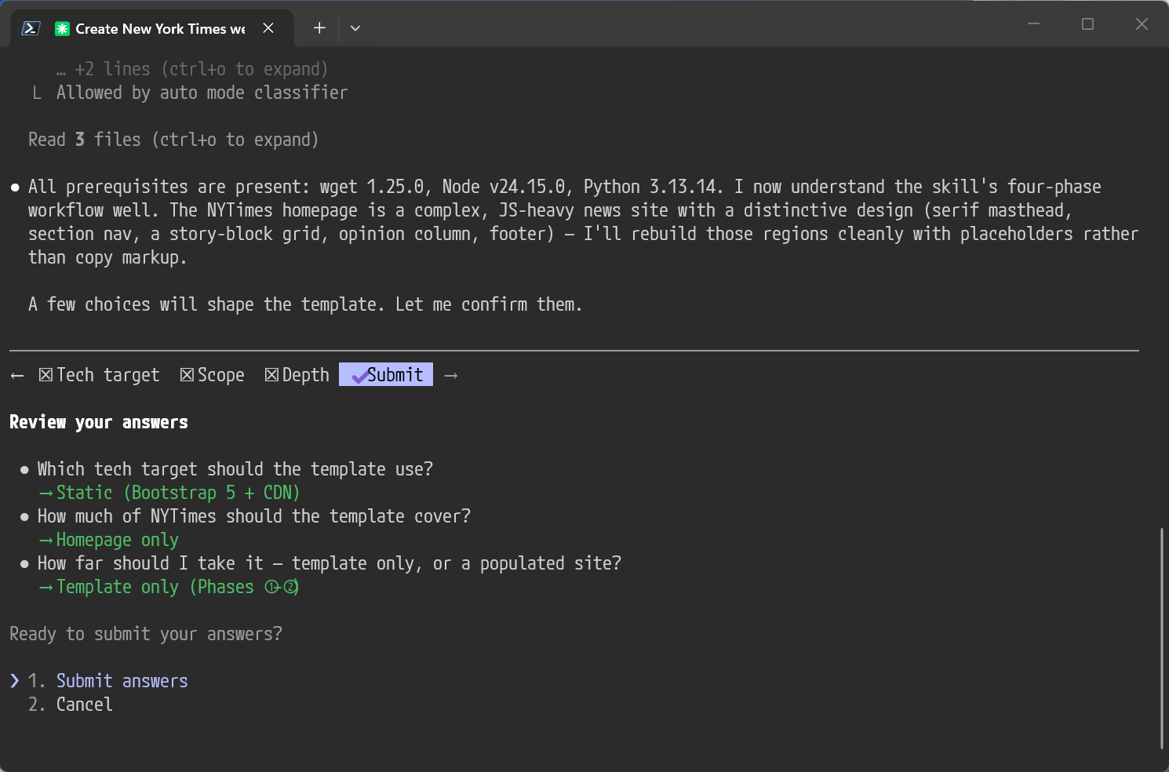Click the Template only (Phases) answer
The width and height of the screenshot is (1169, 772).
(178, 587)
